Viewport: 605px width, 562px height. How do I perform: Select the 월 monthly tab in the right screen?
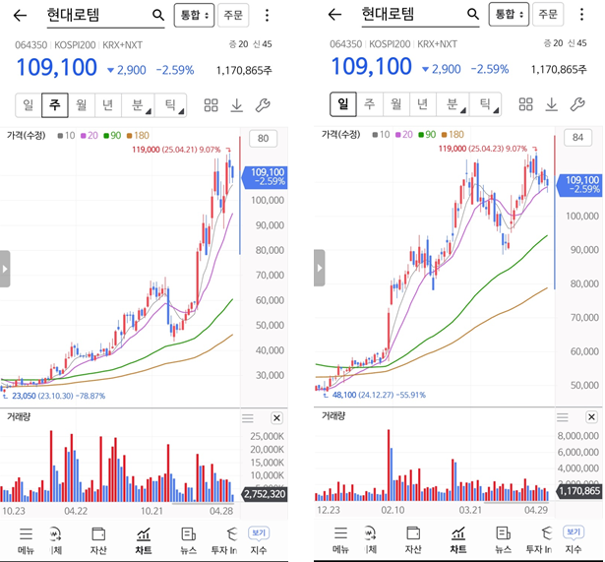click(395, 104)
